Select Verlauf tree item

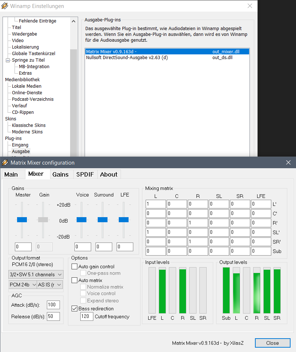pos(20,105)
